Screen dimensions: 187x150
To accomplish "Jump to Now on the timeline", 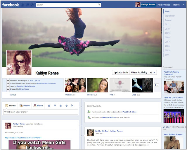I will (167, 11).
